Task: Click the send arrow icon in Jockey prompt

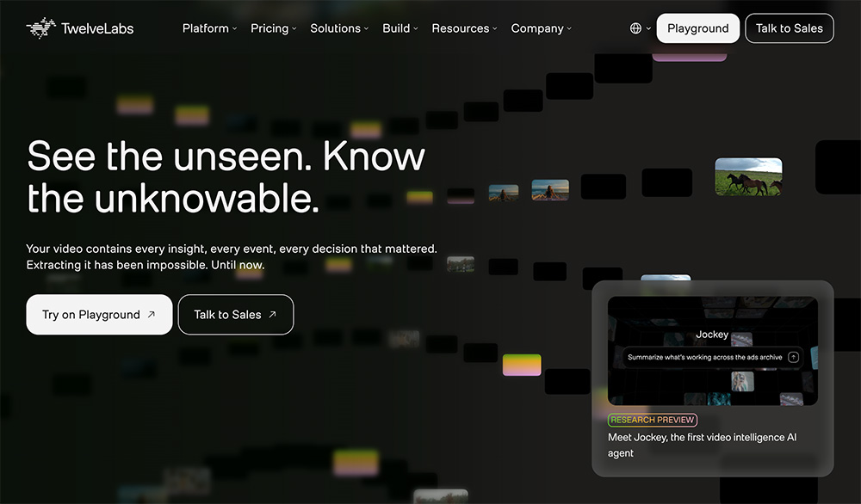Action: 794,357
